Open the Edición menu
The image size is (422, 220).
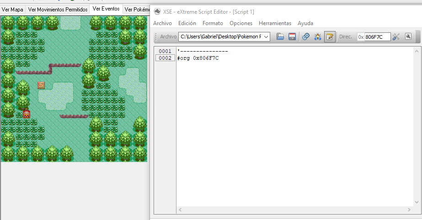tap(187, 23)
